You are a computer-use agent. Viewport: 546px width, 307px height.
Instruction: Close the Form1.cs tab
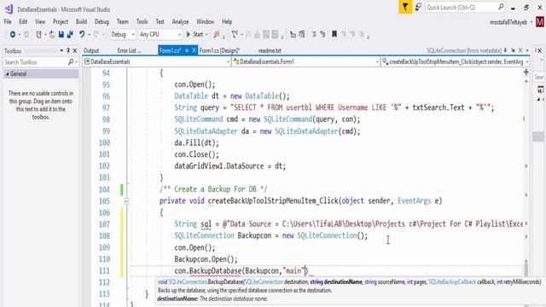(x=194, y=51)
